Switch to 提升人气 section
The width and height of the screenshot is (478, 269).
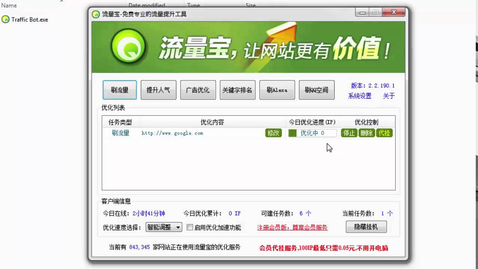click(158, 90)
